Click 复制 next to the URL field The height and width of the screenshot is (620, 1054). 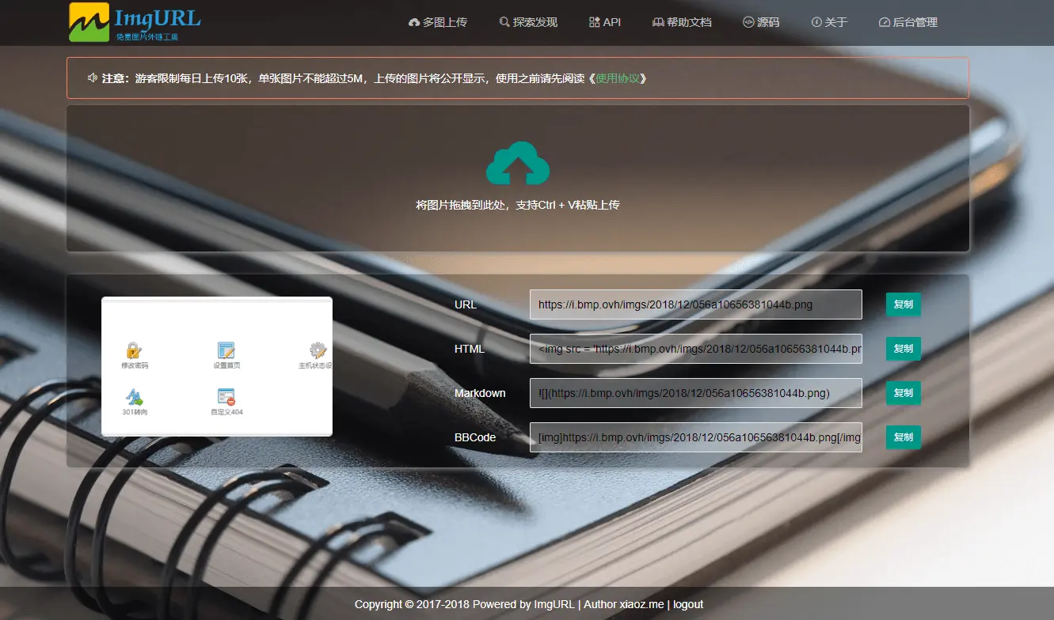point(903,304)
